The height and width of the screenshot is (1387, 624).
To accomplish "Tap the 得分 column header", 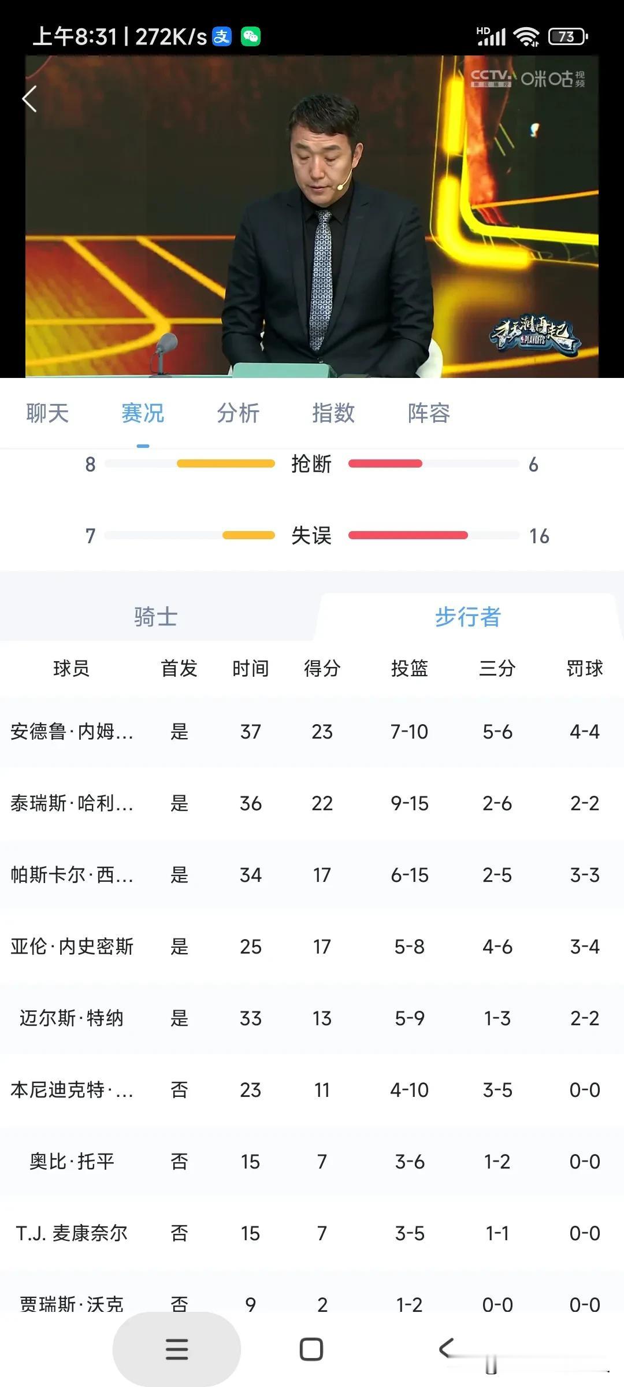I will click(x=322, y=669).
